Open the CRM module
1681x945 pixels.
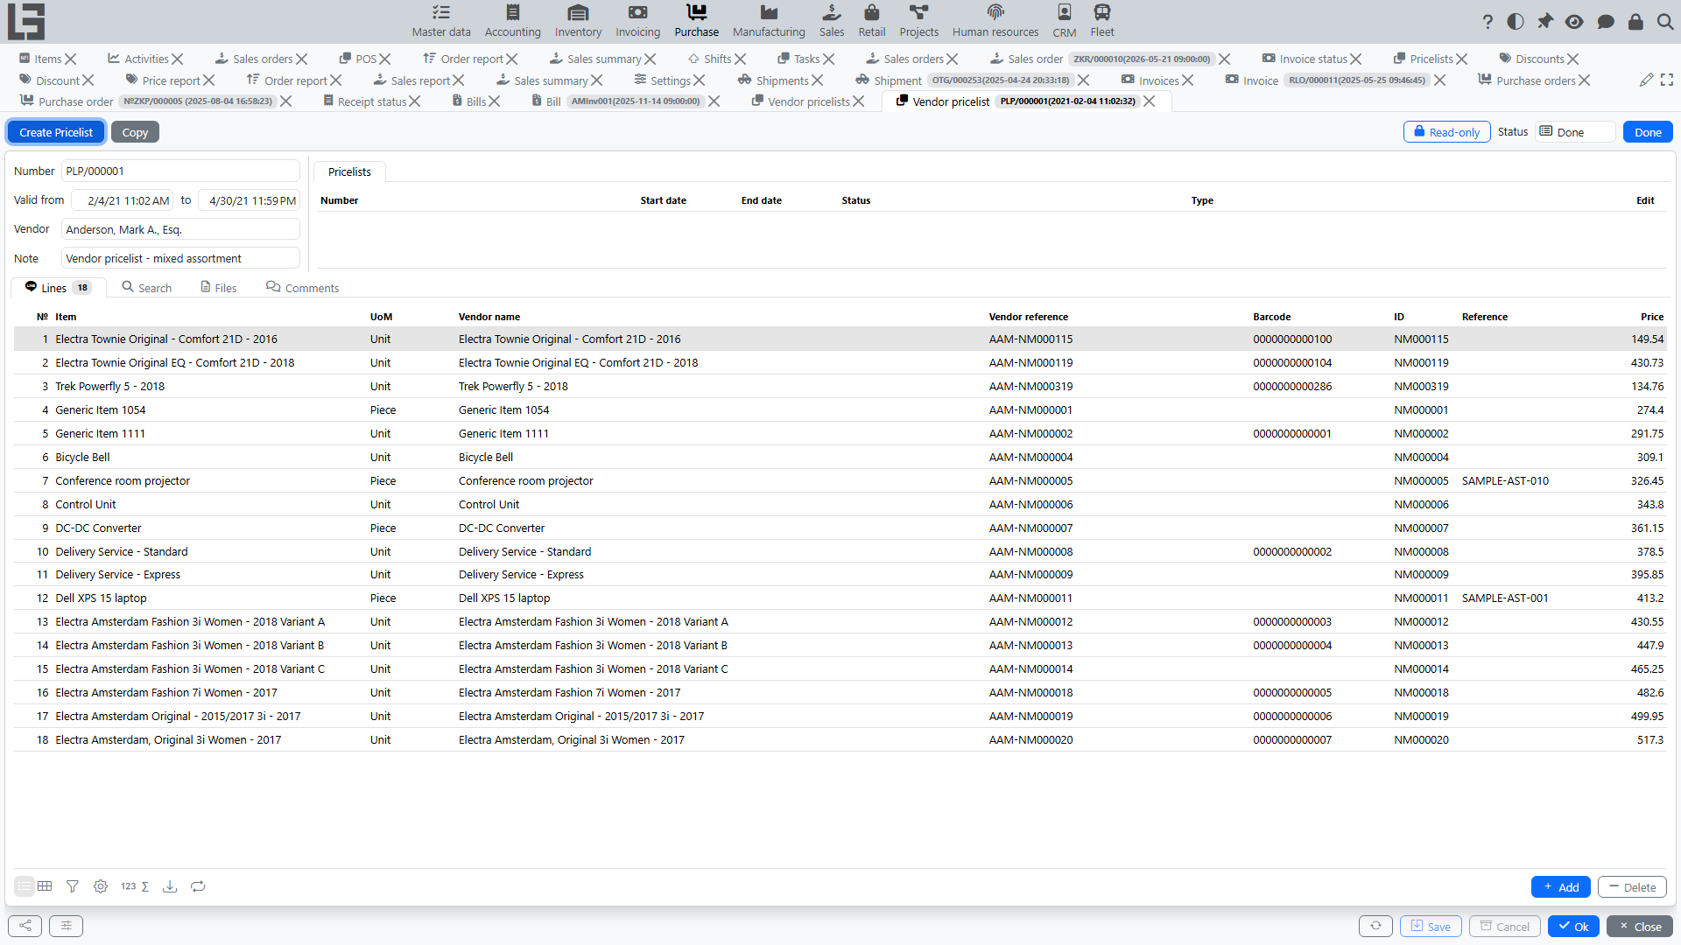(x=1065, y=21)
